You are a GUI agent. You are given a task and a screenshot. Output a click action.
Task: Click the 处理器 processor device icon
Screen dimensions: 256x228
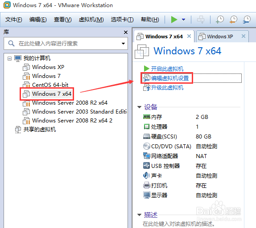click(146, 126)
